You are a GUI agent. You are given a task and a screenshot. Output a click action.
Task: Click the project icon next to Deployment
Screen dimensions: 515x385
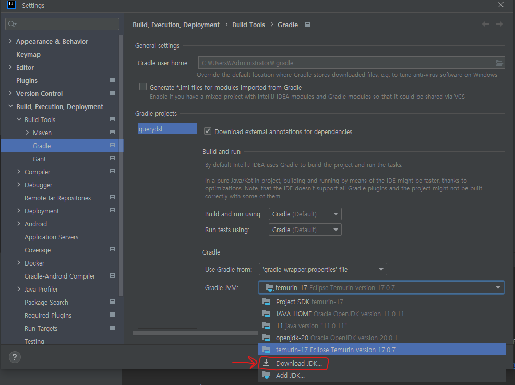pyautogui.click(x=112, y=210)
